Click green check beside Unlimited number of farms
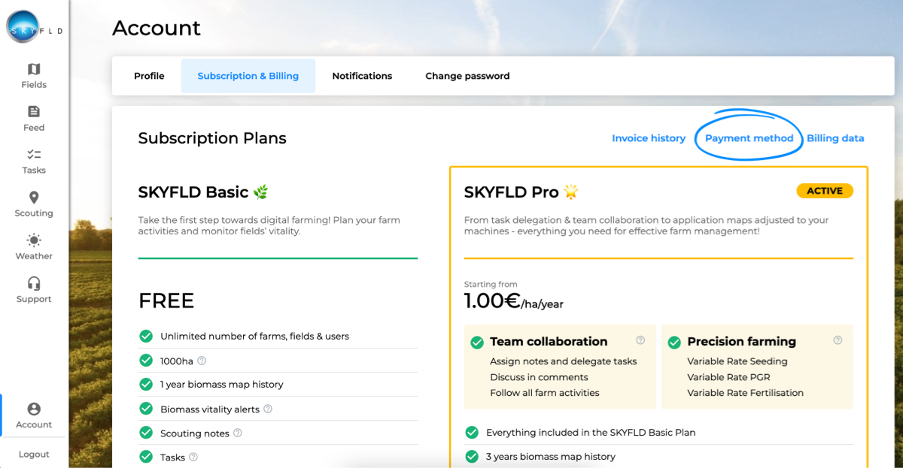 pos(146,336)
